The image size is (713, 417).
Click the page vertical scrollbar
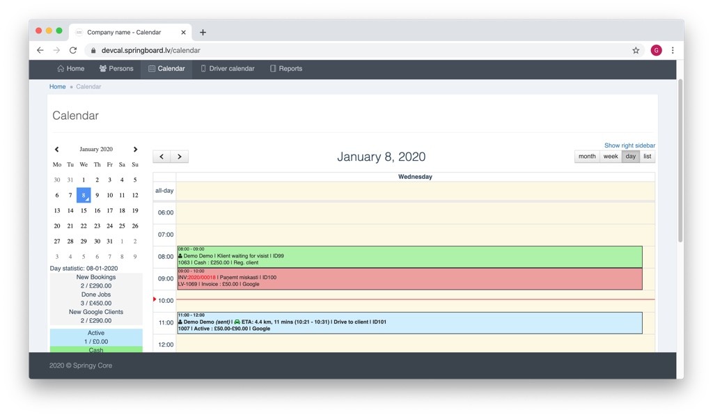point(680,161)
